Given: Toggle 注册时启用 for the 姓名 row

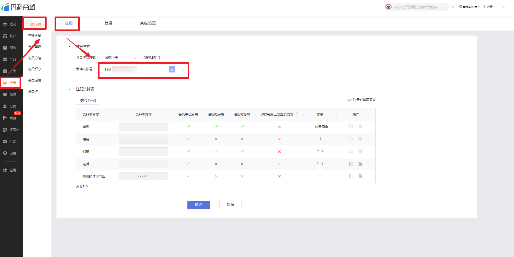Looking at the screenshot, I should 216,139.
